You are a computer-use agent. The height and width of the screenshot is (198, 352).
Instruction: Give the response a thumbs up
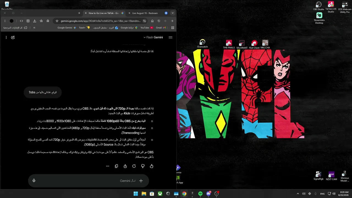(152, 166)
